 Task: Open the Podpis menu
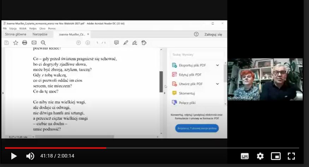coord(33,28)
